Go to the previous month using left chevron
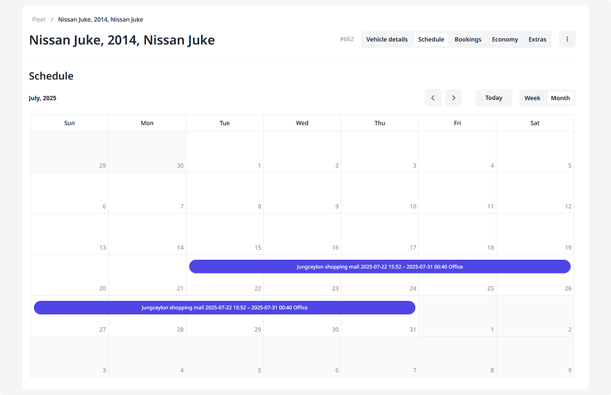This screenshot has width=611, height=395. pos(433,98)
